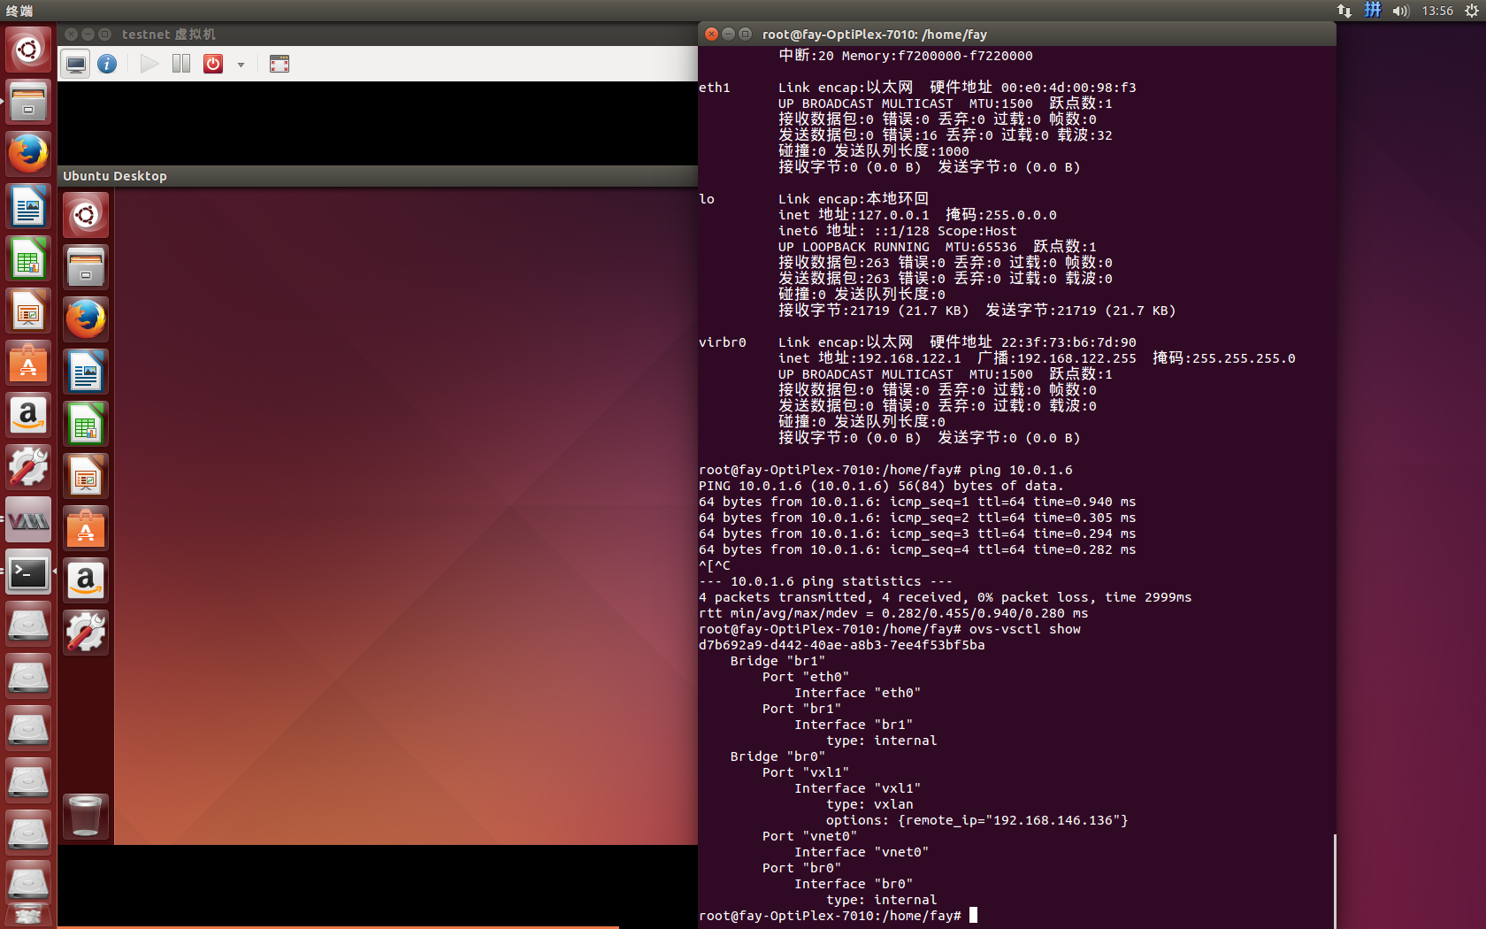
Task: Click the testnet 虚拟机 window title
Action: [x=169, y=35]
